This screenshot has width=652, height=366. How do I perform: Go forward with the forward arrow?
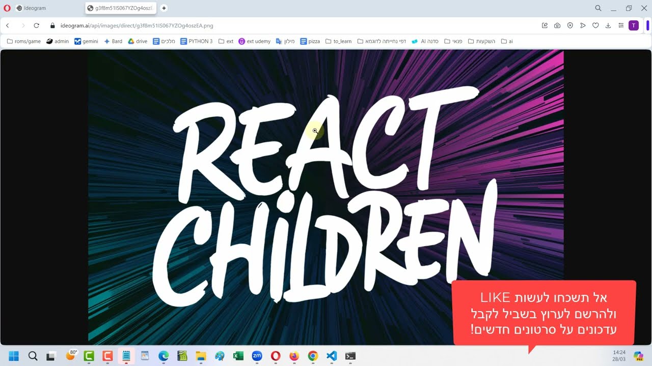tap(23, 25)
